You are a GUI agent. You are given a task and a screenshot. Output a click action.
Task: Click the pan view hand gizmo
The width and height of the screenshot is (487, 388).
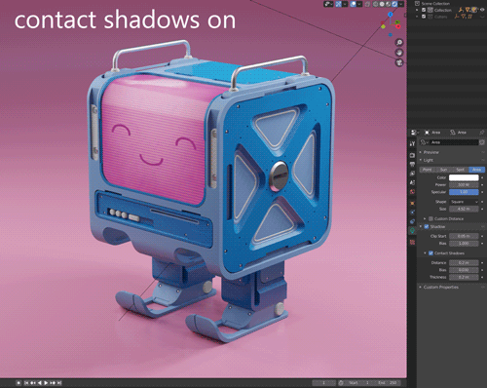399,53
